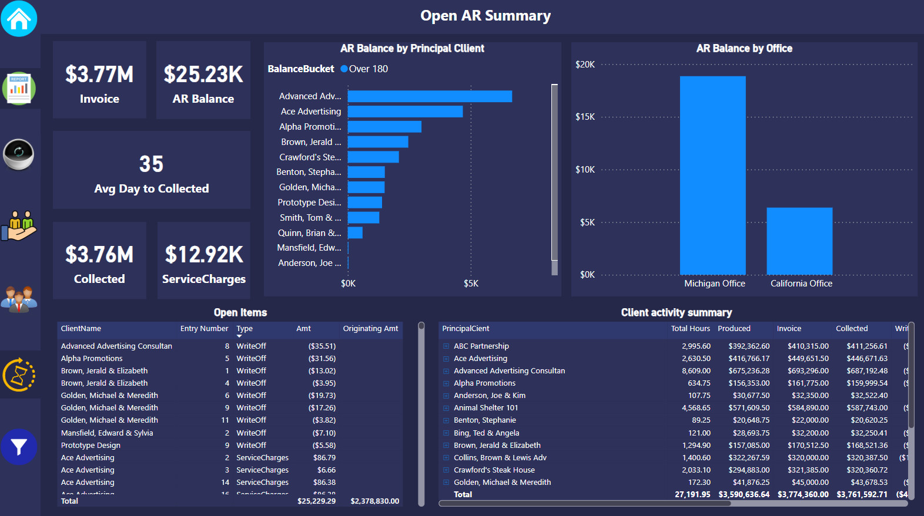Viewport: 924px width, 516px height.
Task: Select the Ace Advertising bar in chart
Action: click(405, 112)
